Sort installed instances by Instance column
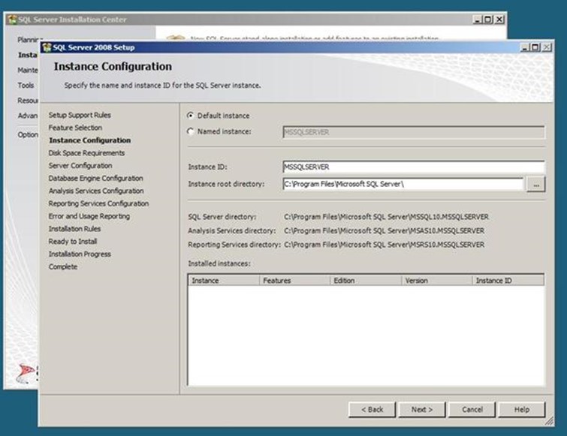This screenshot has height=436, width=567. [224, 281]
